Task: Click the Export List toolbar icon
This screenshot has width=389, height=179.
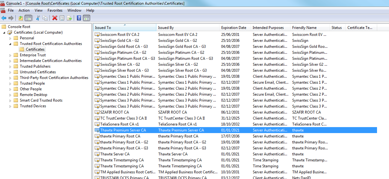Action: [x=69, y=18]
